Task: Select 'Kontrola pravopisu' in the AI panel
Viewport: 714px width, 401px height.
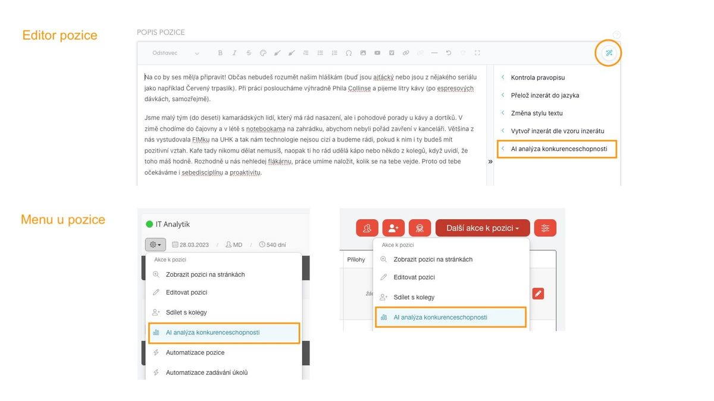Action: [x=537, y=77]
